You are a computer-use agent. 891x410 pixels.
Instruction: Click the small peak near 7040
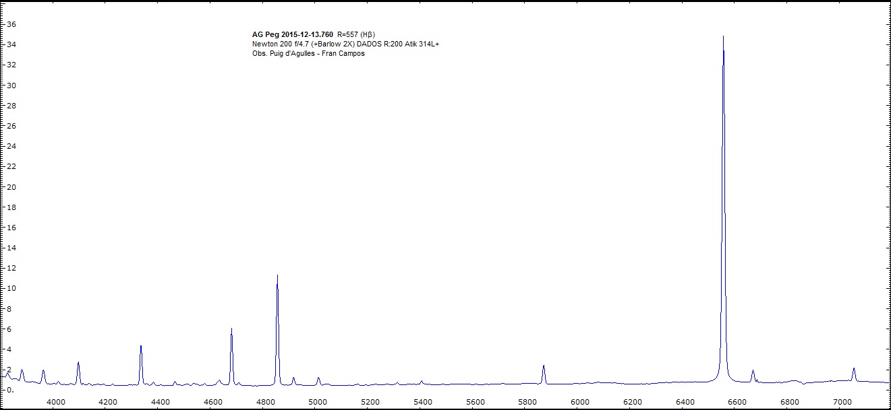pyautogui.click(x=854, y=369)
